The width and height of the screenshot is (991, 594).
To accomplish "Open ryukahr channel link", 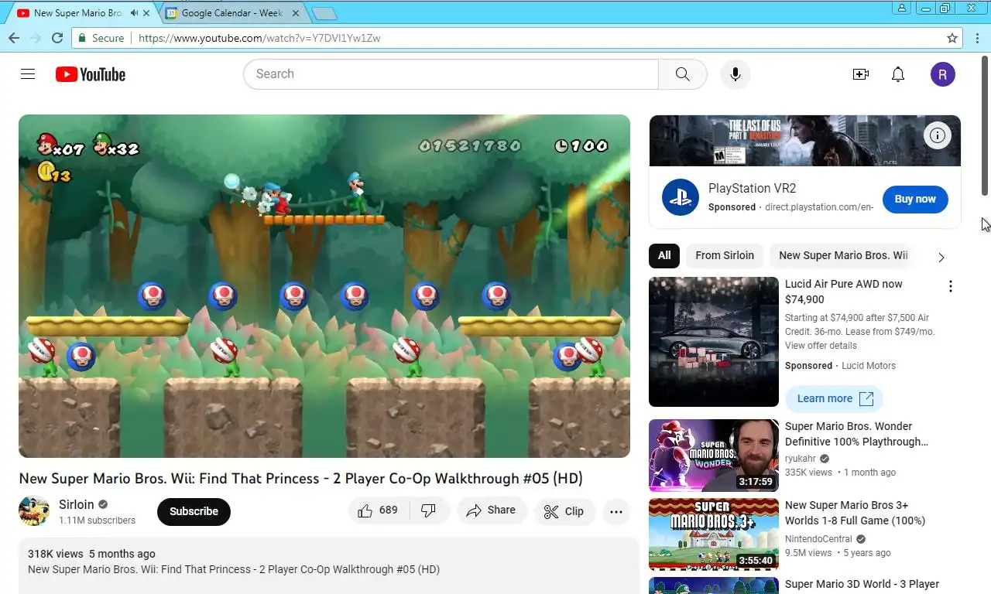I will [801, 459].
